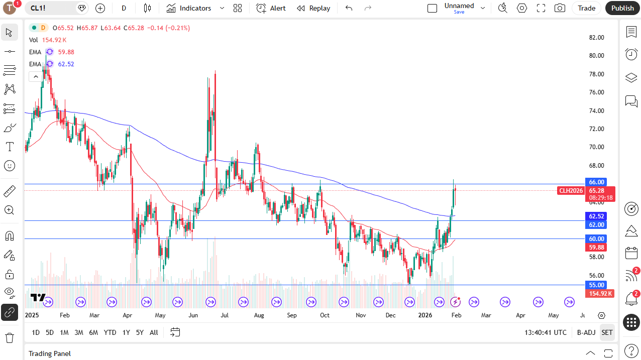The width and height of the screenshot is (641, 360).
Task: Open the go to date calendar
Action: pos(175,332)
